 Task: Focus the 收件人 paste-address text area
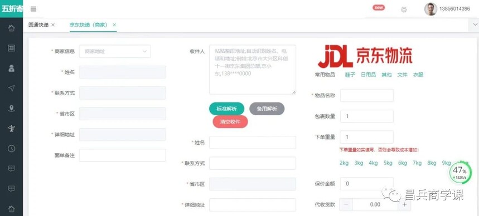coord(253,70)
